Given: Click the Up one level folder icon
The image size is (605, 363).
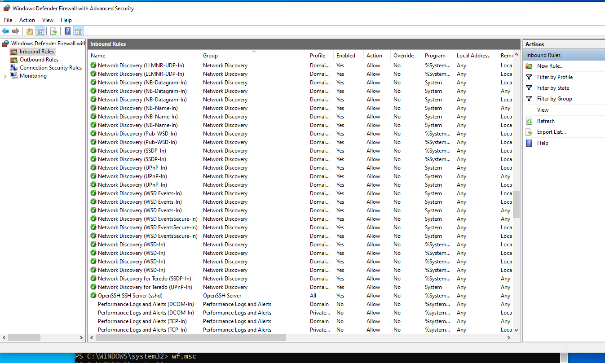Looking at the screenshot, I should coord(30,31).
